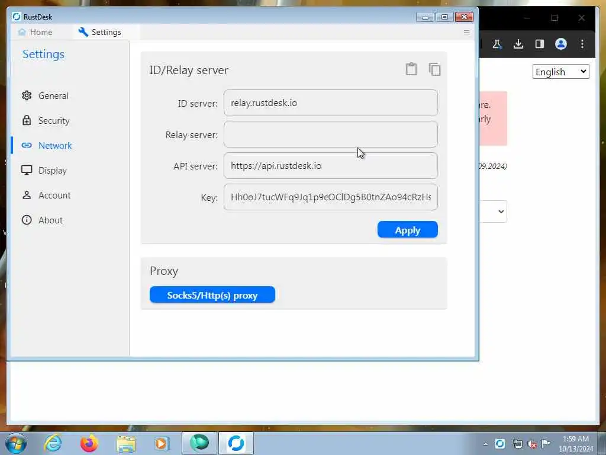
Task: Copy server config with export icon
Action: pos(434,69)
